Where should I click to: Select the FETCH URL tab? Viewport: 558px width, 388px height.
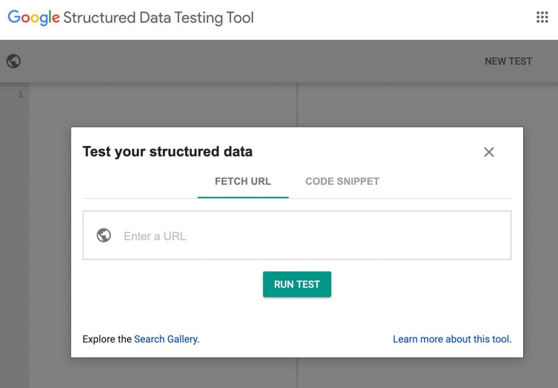tap(242, 181)
